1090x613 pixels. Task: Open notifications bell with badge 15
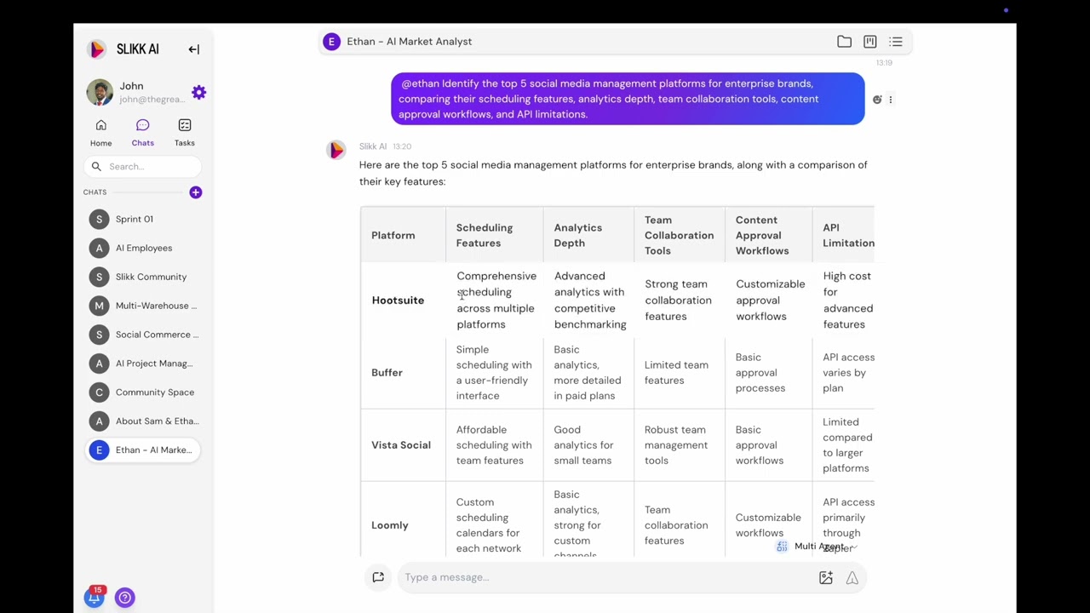(x=94, y=597)
